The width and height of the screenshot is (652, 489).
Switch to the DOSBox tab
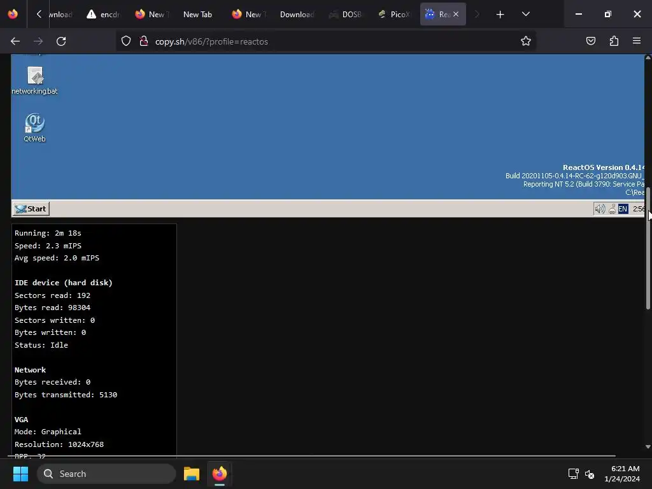pyautogui.click(x=345, y=14)
